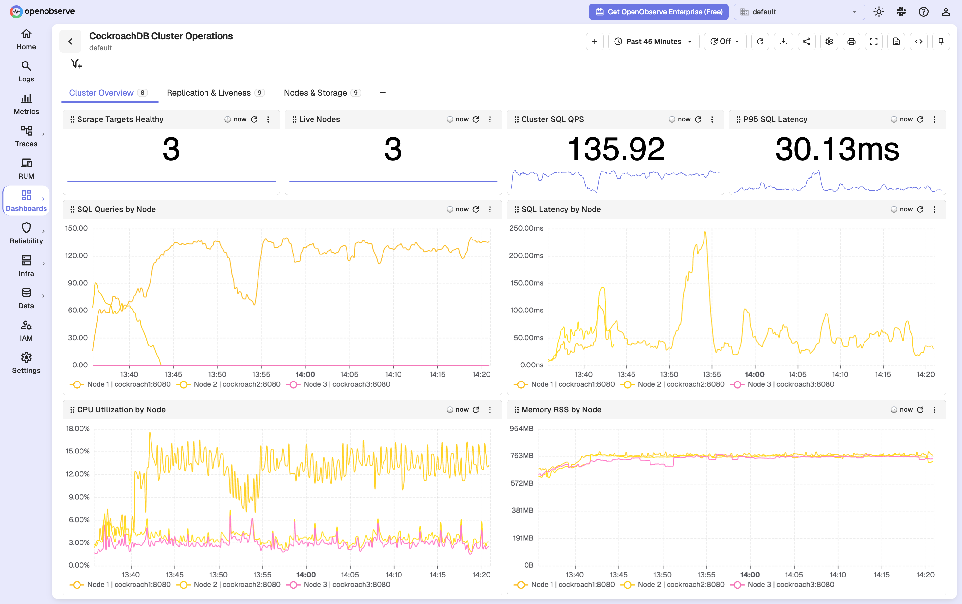The height and width of the screenshot is (604, 962).
Task: Click the openobserve logo
Action: pos(42,11)
